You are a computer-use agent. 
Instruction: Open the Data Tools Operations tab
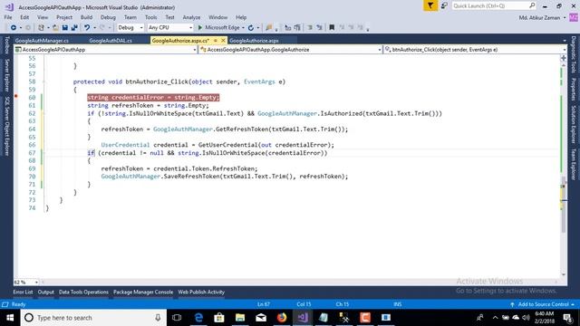(x=83, y=292)
